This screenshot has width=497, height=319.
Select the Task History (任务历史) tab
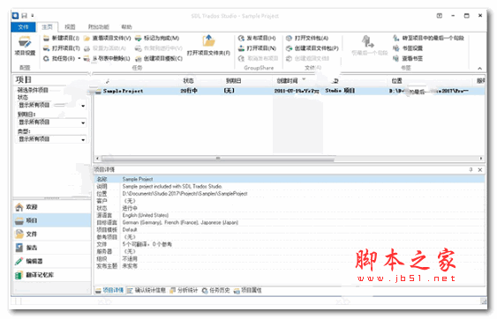[x=216, y=291]
